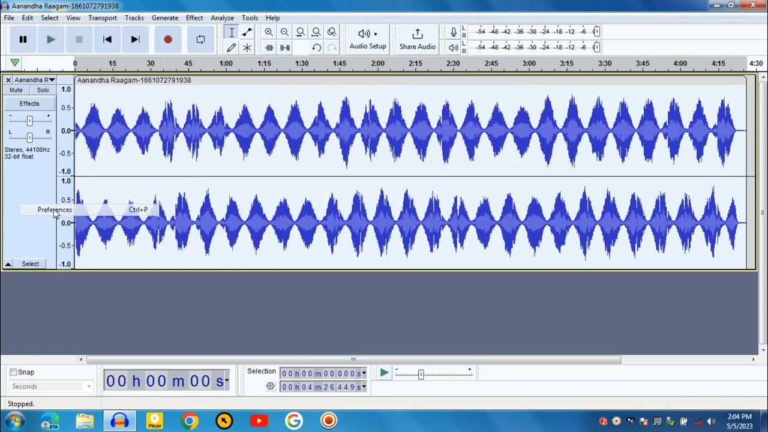This screenshot has width=768, height=432.
Task: Click the Pause transport button
Action: point(23,40)
